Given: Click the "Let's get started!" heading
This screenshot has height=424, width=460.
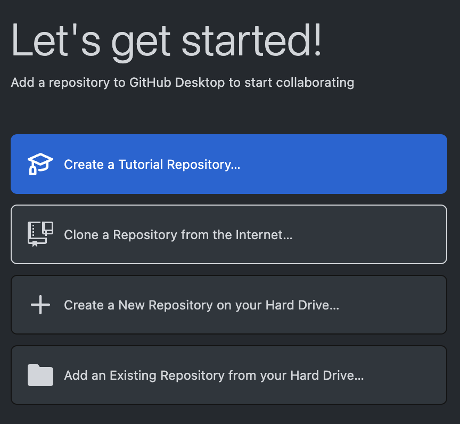Looking at the screenshot, I should pyautogui.click(x=167, y=41).
